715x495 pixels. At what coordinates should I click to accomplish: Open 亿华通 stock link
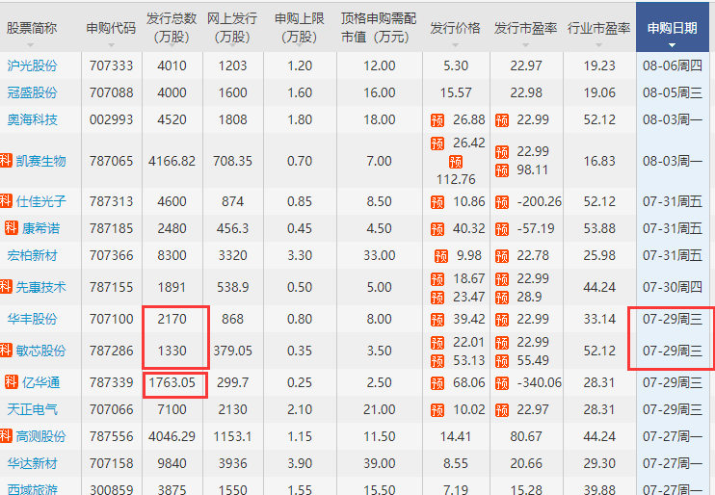tap(41, 382)
